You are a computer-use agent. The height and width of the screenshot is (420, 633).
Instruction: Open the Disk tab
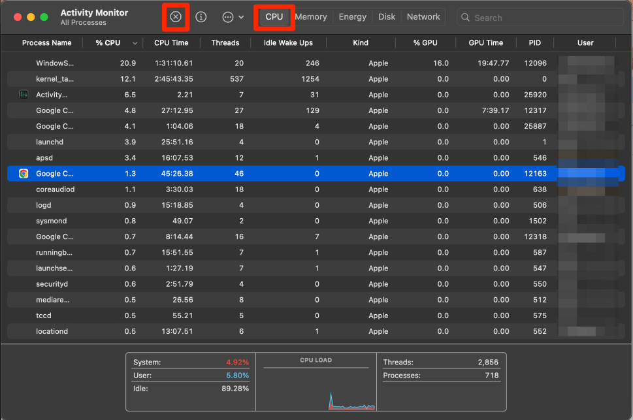point(387,17)
